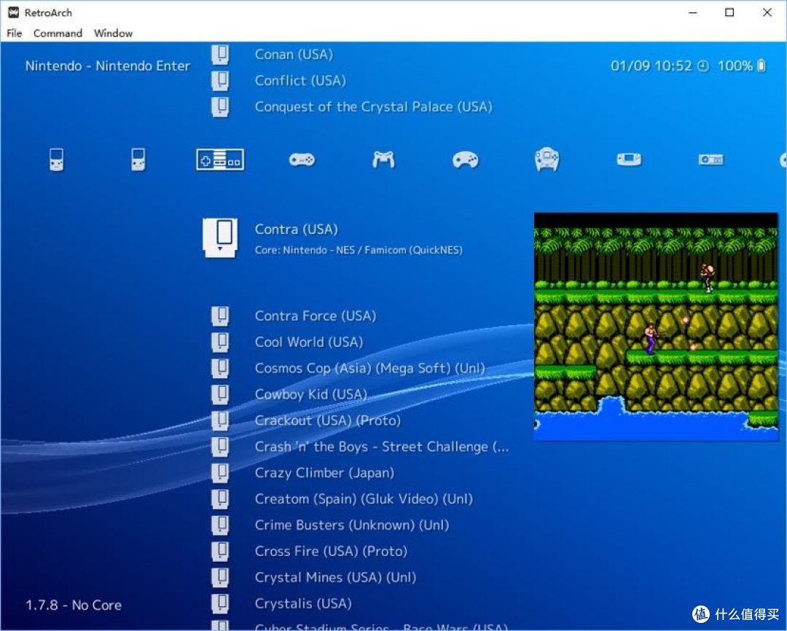The image size is (787, 631).
Task: Click the cartridge icon beside Crackout
Action: pyautogui.click(x=220, y=420)
